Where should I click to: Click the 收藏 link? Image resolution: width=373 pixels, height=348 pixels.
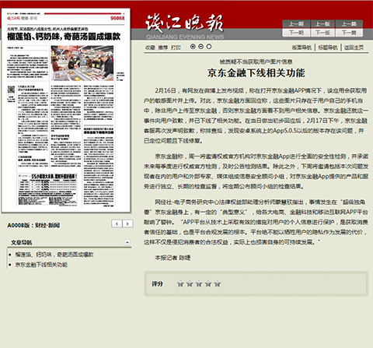point(150,47)
